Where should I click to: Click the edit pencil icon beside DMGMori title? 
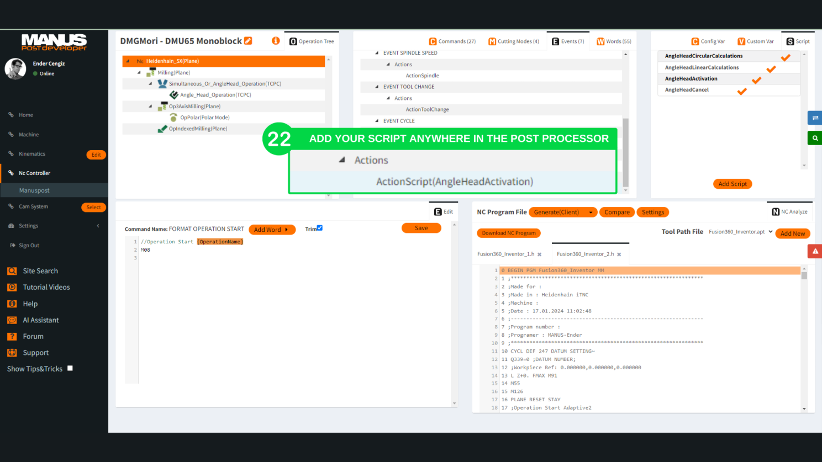click(x=248, y=41)
